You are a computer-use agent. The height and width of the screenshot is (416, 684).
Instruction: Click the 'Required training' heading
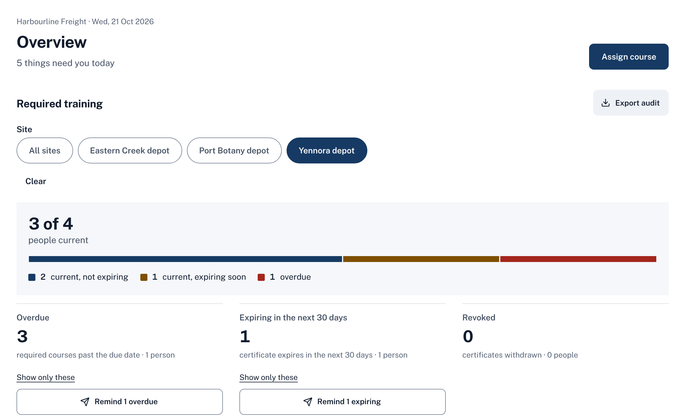click(x=60, y=104)
